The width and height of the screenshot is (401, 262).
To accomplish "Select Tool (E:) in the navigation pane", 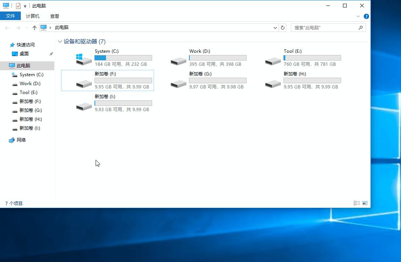I will [28, 93].
